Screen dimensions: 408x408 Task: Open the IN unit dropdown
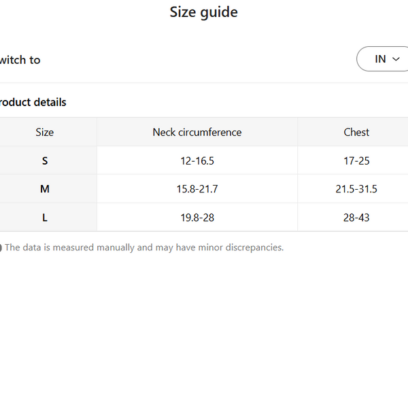pyautogui.click(x=382, y=58)
